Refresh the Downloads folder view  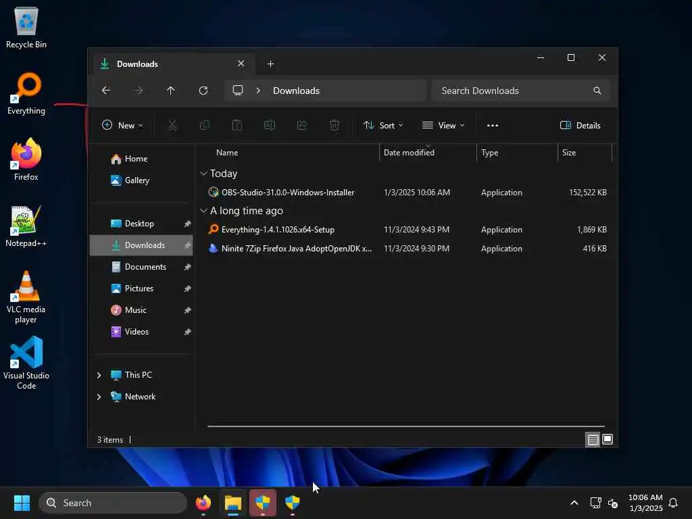[203, 91]
